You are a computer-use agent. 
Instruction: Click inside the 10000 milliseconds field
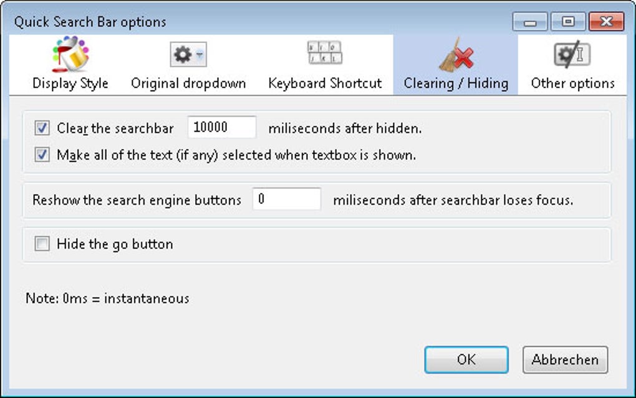tap(221, 127)
